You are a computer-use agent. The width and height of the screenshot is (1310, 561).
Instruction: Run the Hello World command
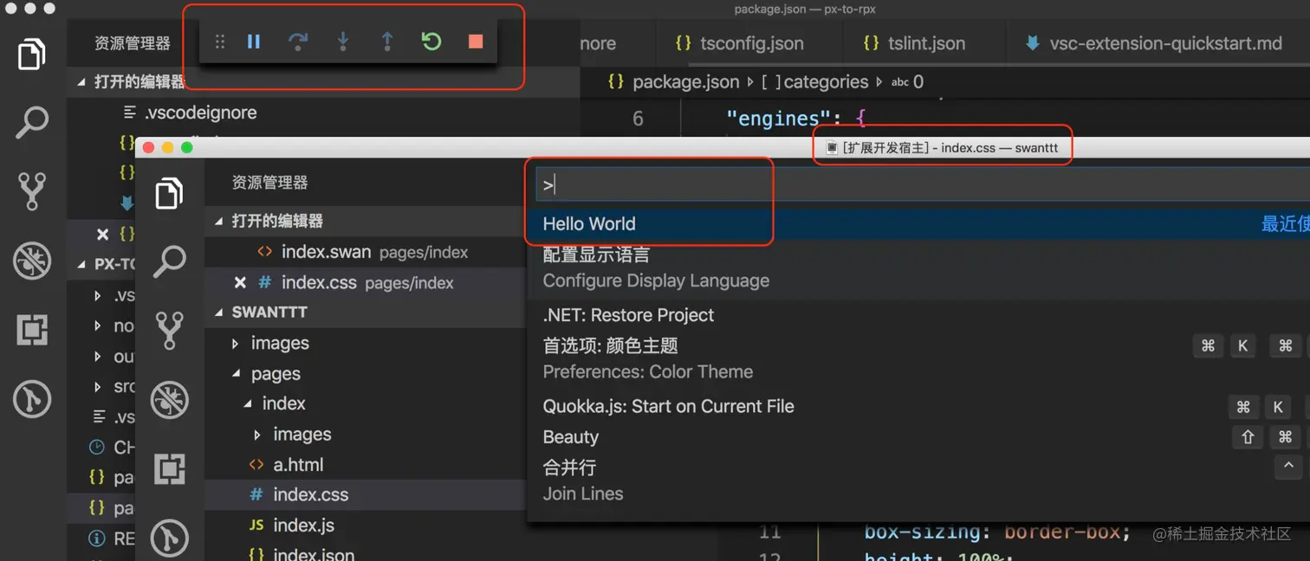pyautogui.click(x=918, y=224)
